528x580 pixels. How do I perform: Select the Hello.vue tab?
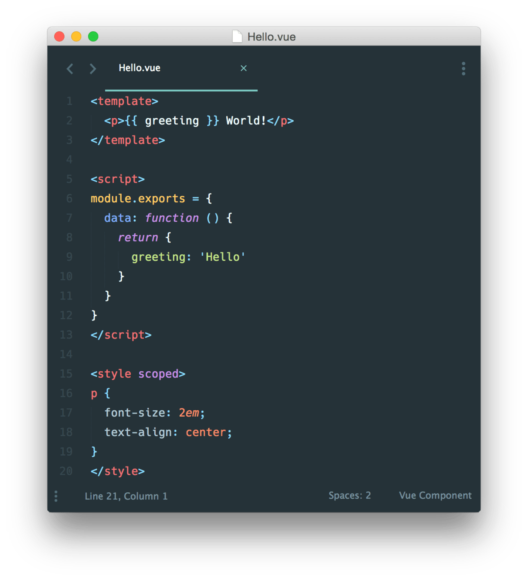(x=181, y=68)
